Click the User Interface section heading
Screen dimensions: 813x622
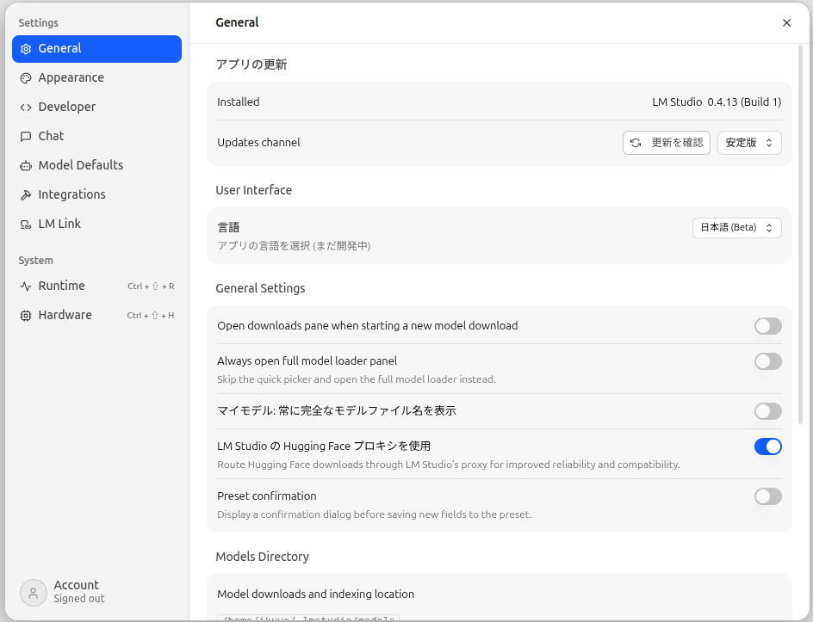(253, 190)
